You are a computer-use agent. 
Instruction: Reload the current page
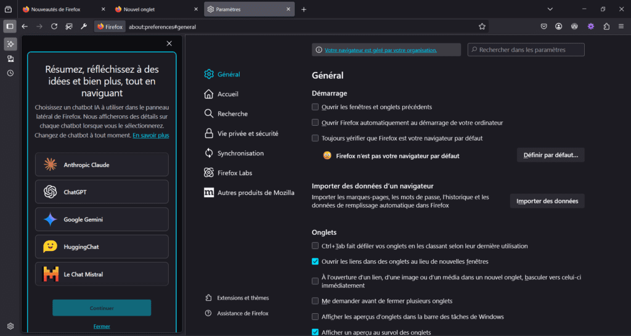pos(54,27)
